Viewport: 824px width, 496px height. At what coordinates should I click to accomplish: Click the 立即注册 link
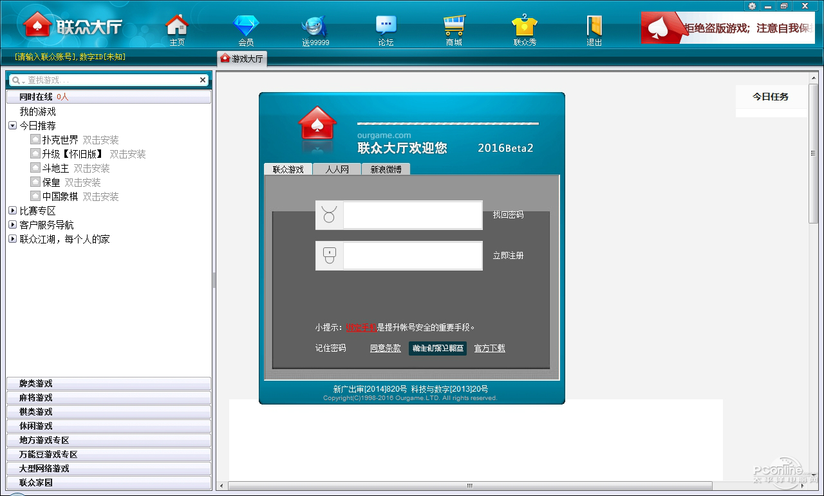(508, 256)
